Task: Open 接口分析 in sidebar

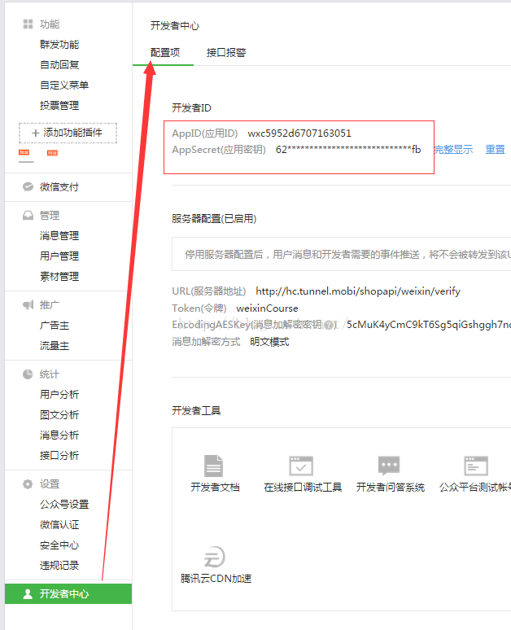Action: (x=59, y=456)
